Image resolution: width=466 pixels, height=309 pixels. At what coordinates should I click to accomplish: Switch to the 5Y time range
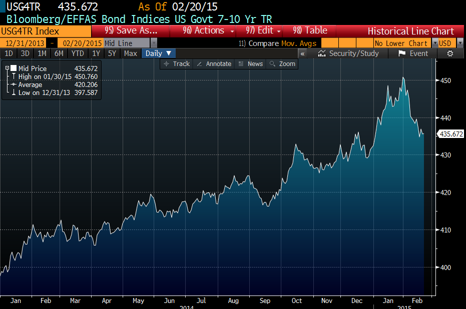[x=112, y=53]
